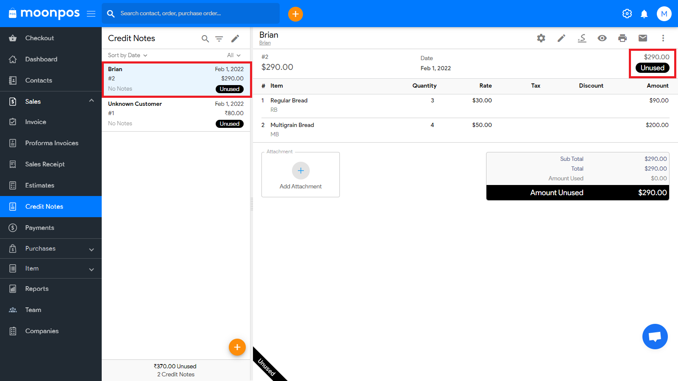This screenshot has height=381, width=678.
Task: Click the moonpos logo
Action: [44, 14]
